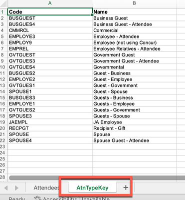
Task: Select the Code header cell
Action: coord(50,11)
